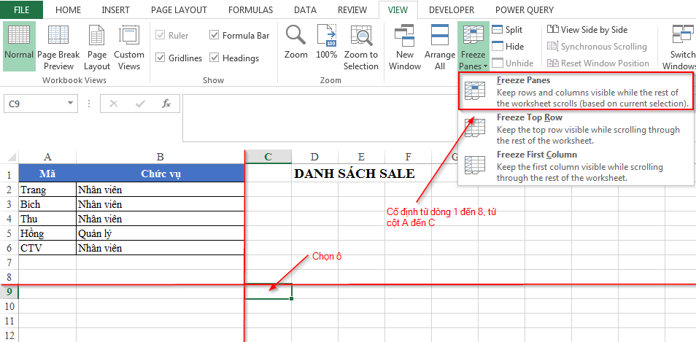The height and width of the screenshot is (342, 696).
Task: Select row 5 header
Action: (9, 233)
